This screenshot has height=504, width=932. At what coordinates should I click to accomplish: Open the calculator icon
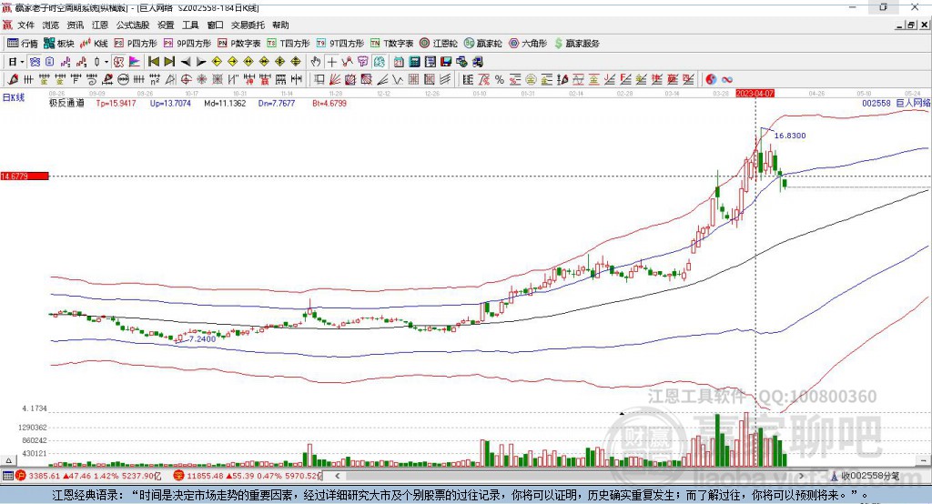pyautogui.click(x=414, y=62)
